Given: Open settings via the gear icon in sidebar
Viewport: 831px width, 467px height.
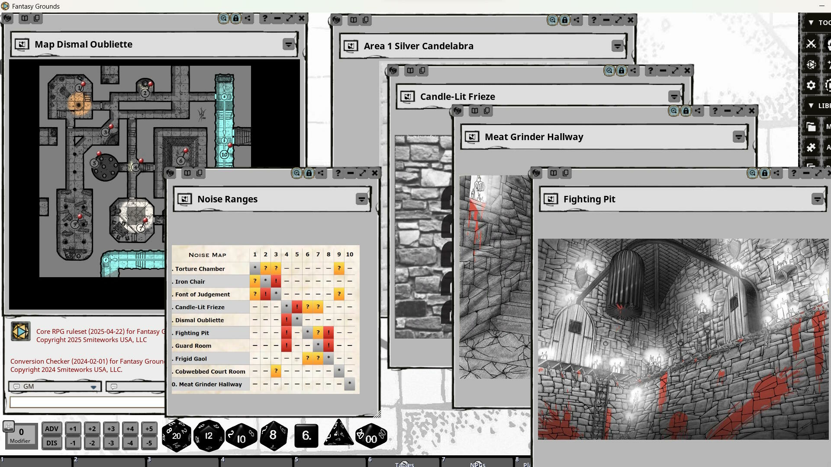Looking at the screenshot, I should click(811, 86).
